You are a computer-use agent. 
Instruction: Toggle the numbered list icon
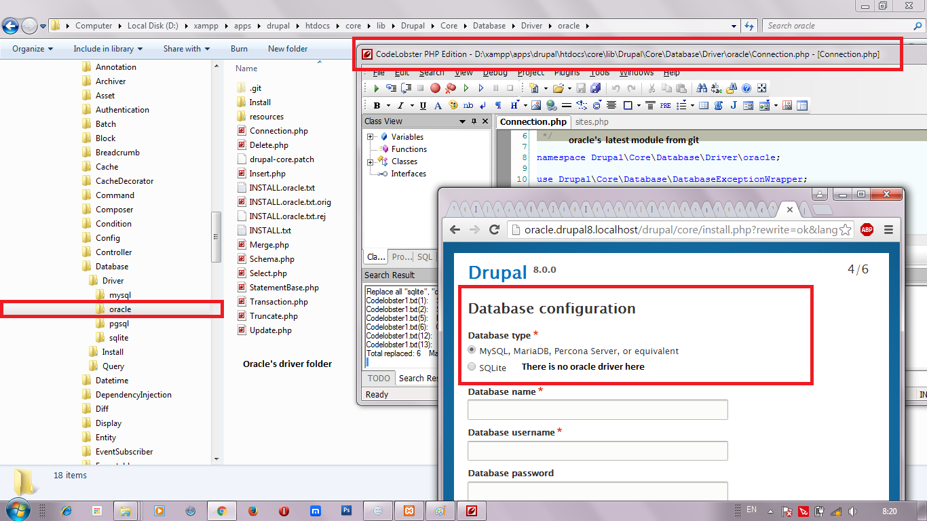pos(681,105)
